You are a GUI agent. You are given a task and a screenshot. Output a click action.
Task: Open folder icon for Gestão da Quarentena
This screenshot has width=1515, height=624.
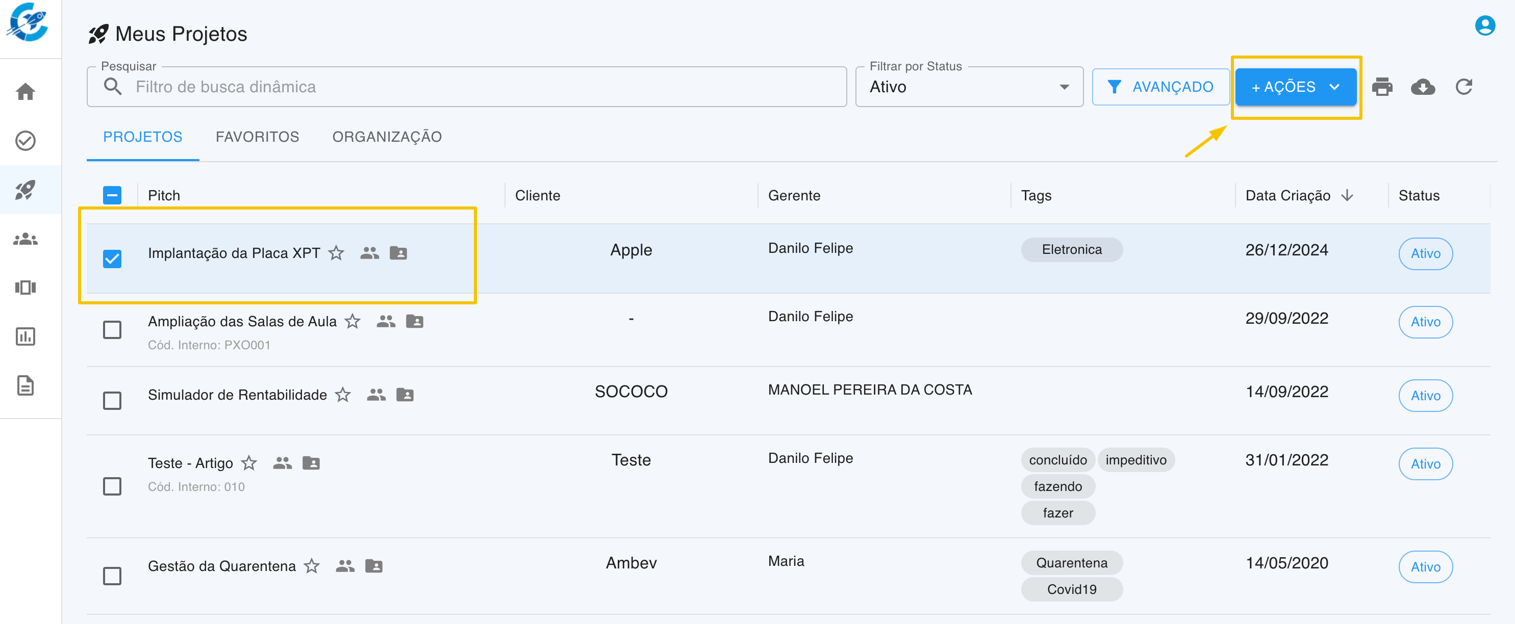(x=374, y=566)
